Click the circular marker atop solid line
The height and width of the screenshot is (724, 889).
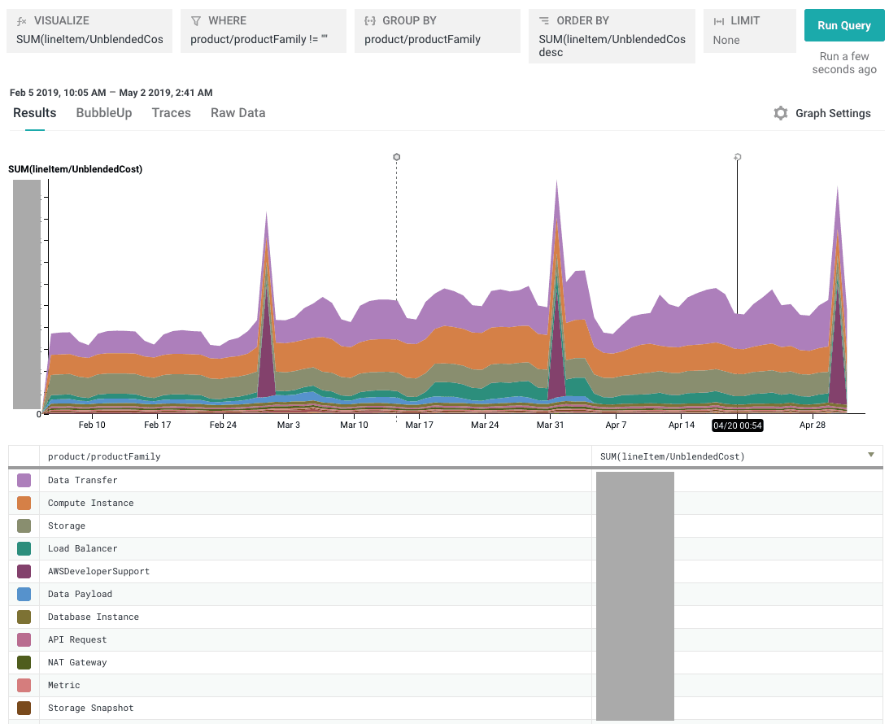738,157
